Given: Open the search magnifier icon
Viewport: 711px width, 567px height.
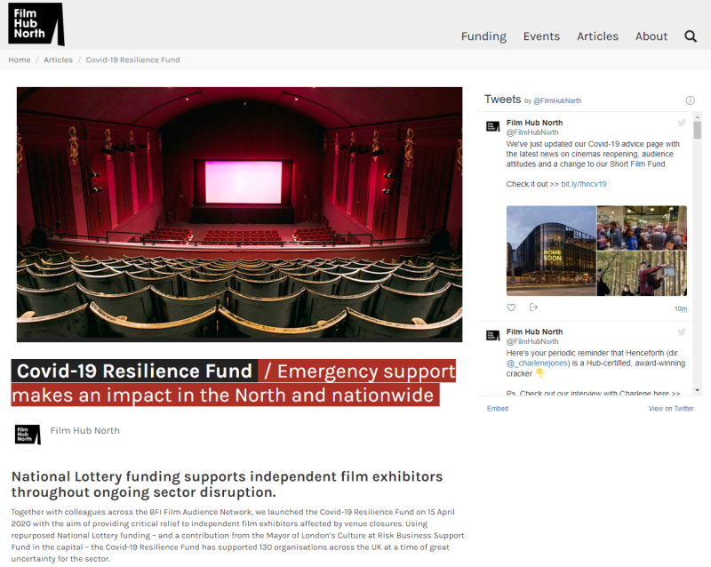Looking at the screenshot, I should 691,36.
